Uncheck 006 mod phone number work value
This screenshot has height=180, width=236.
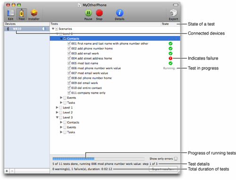pyautogui.click(x=69, y=68)
